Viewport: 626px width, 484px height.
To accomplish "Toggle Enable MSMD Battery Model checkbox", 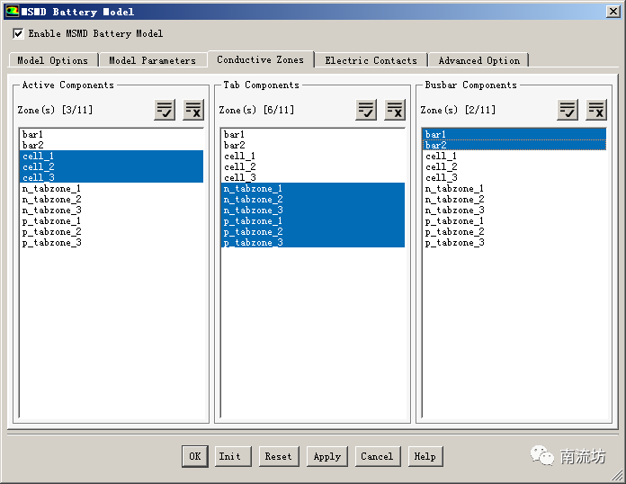I will point(19,33).
